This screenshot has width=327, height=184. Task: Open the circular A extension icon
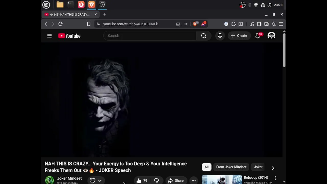226,24
